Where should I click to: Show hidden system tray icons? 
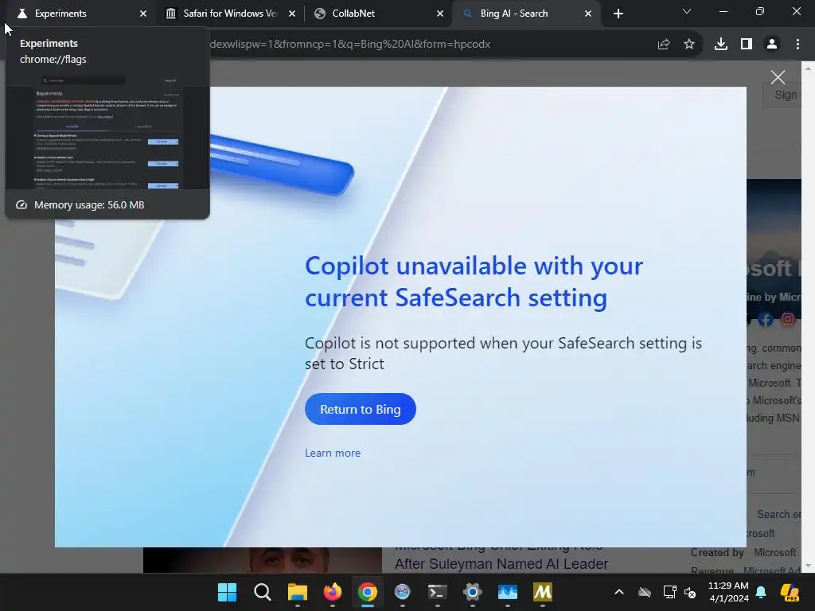point(619,592)
